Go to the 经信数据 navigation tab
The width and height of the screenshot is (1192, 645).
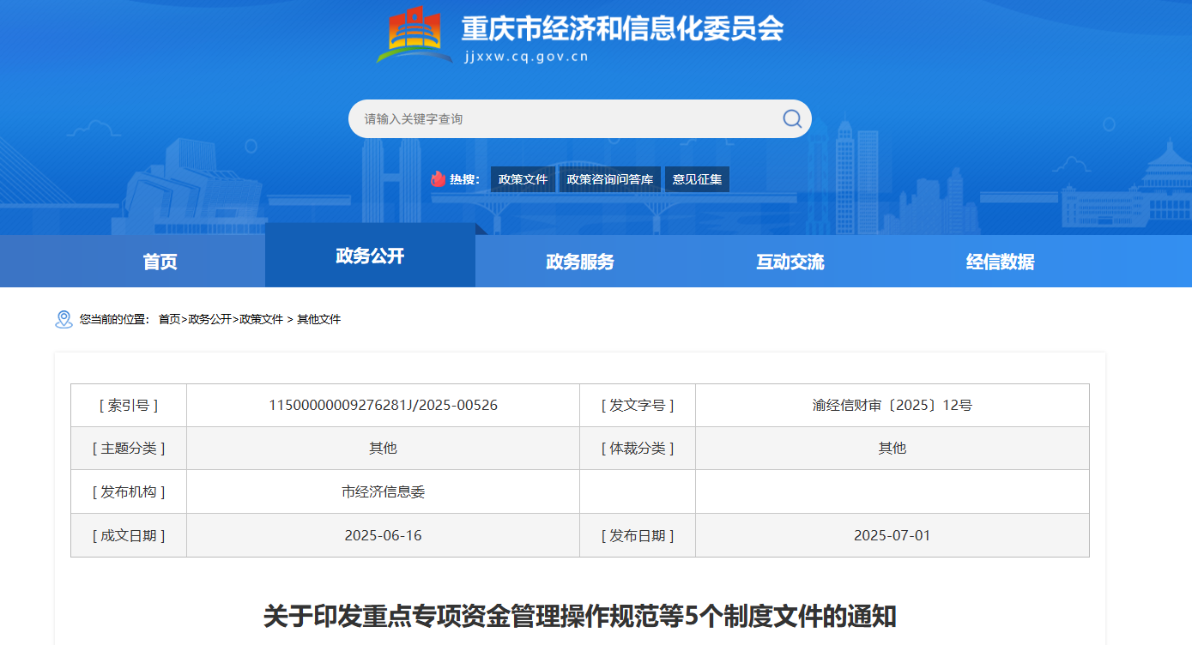pos(1000,262)
